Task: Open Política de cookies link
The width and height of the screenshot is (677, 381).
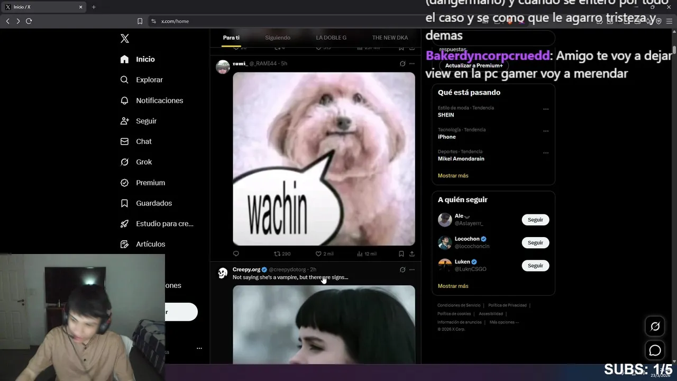Action: 454,314
